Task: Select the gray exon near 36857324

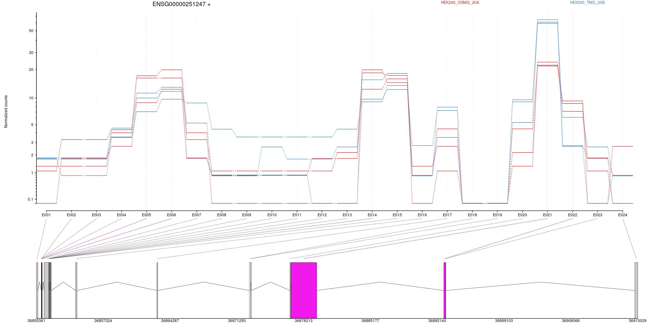Action: [x=76, y=290]
